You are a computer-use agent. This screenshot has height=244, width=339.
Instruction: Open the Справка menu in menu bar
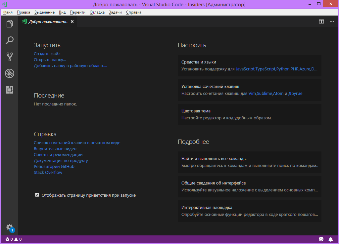point(134,12)
